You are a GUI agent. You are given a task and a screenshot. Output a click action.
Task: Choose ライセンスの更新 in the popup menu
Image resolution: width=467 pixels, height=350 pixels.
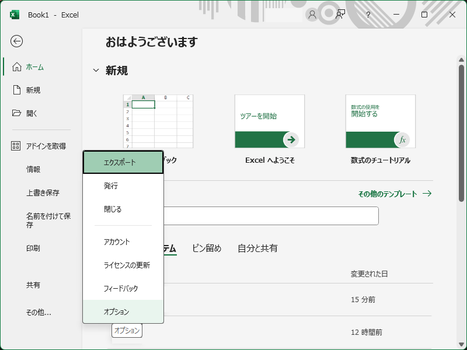tap(123, 265)
